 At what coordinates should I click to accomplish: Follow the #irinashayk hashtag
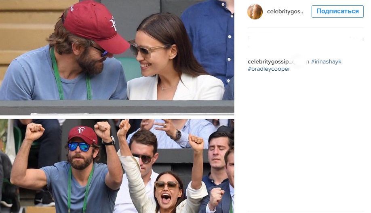click(326, 61)
